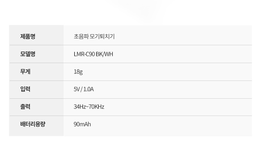Click the 5V voltage text
The width and height of the screenshot is (263, 153).
click(77, 89)
